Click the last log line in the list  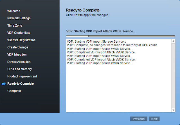100,63
